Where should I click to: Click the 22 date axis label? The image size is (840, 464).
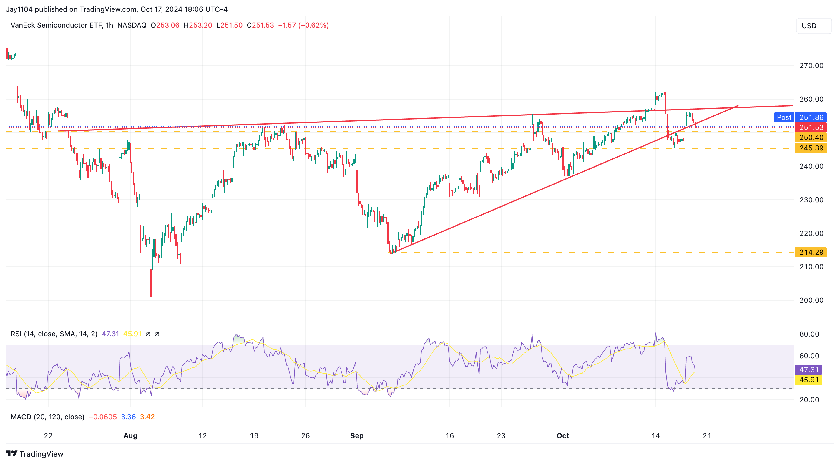click(48, 436)
